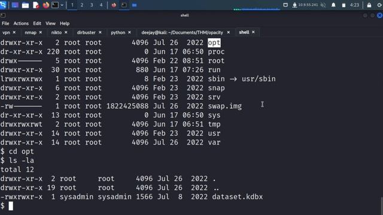Image resolution: width=383 pixels, height=215 pixels.
Task: Click 'total 12' output line
Action: (17, 170)
